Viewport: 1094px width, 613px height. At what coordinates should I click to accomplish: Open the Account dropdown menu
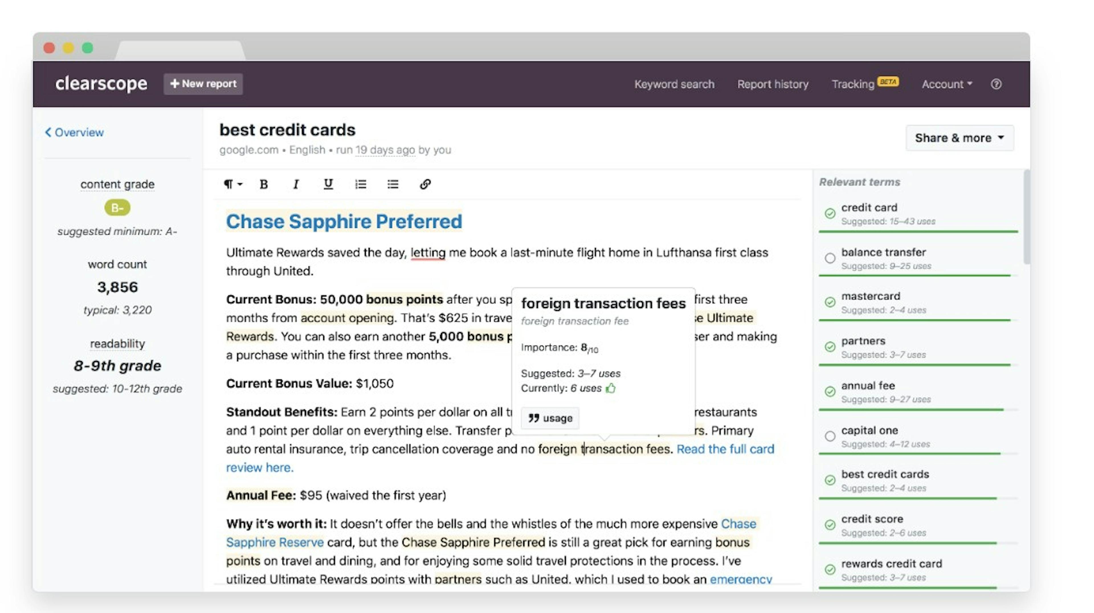click(947, 84)
